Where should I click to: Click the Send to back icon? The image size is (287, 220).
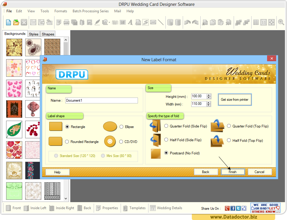[x=246, y=23]
